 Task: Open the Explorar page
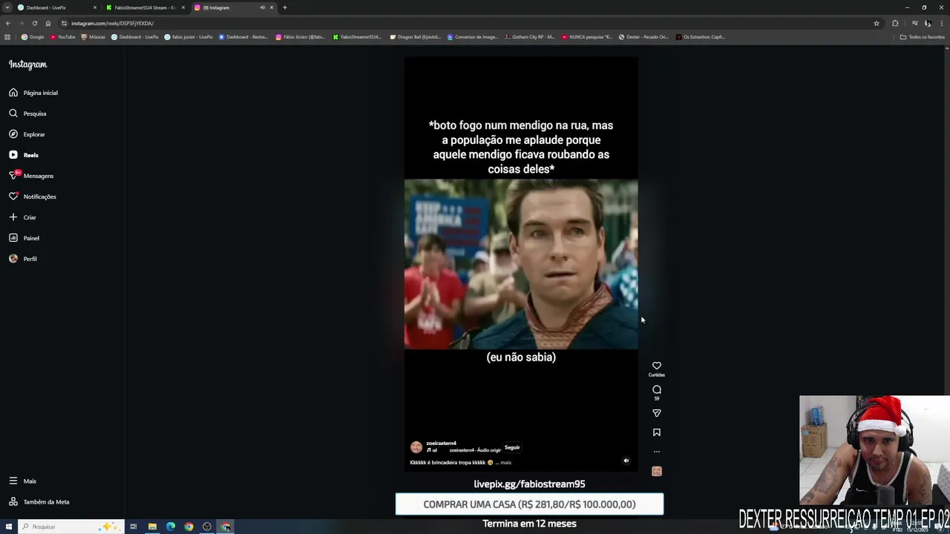pos(27,134)
